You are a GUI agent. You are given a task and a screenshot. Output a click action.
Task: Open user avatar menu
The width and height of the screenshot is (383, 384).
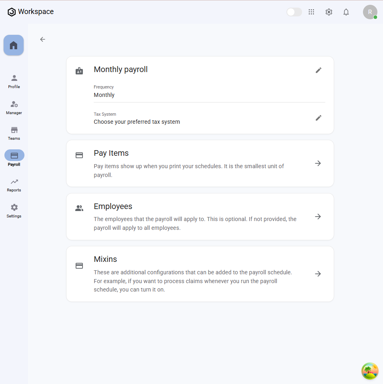click(x=370, y=12)
